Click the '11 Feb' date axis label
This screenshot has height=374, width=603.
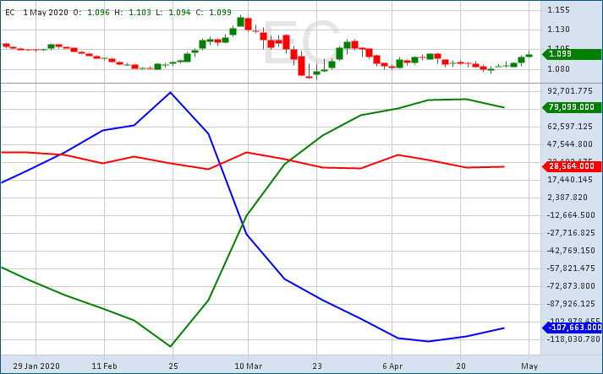click(x=104, y=366)
